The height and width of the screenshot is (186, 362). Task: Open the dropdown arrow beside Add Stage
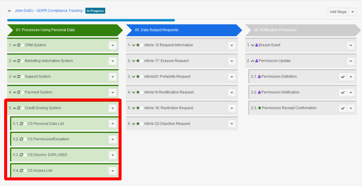click(x=353, y=12)
